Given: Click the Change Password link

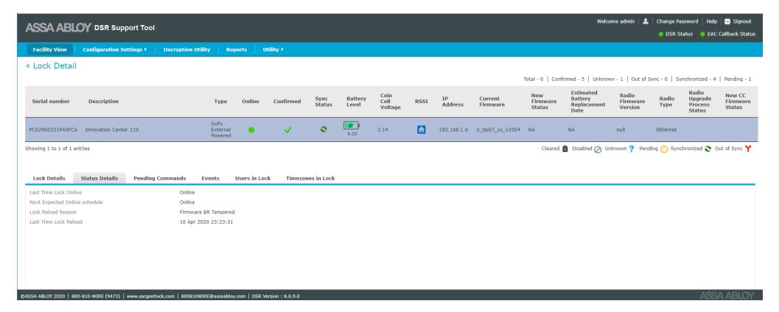Looking at the screenshot, I should tap(677, 21).
